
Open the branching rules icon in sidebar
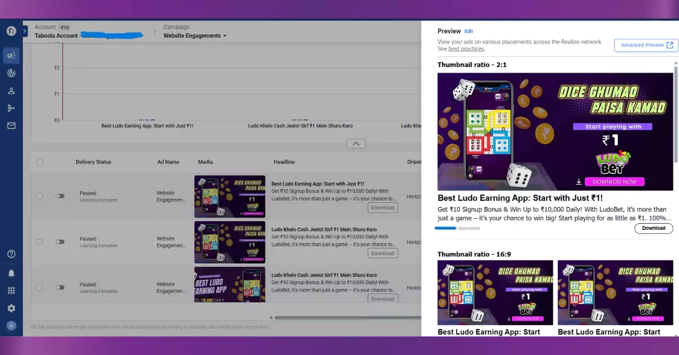click(x=11, y=108)
